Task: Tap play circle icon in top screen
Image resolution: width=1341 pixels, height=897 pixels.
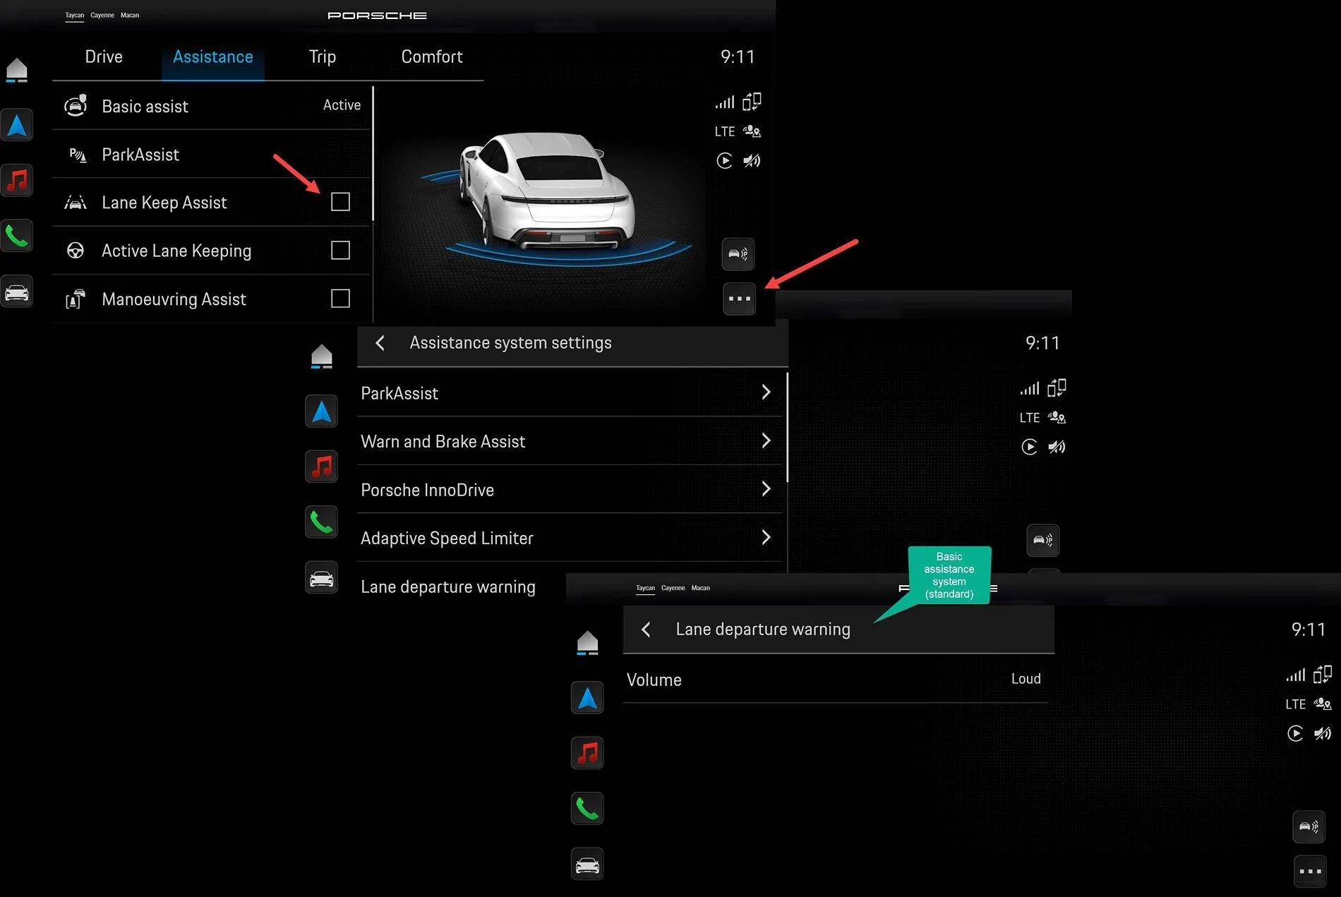Action: 724,161
